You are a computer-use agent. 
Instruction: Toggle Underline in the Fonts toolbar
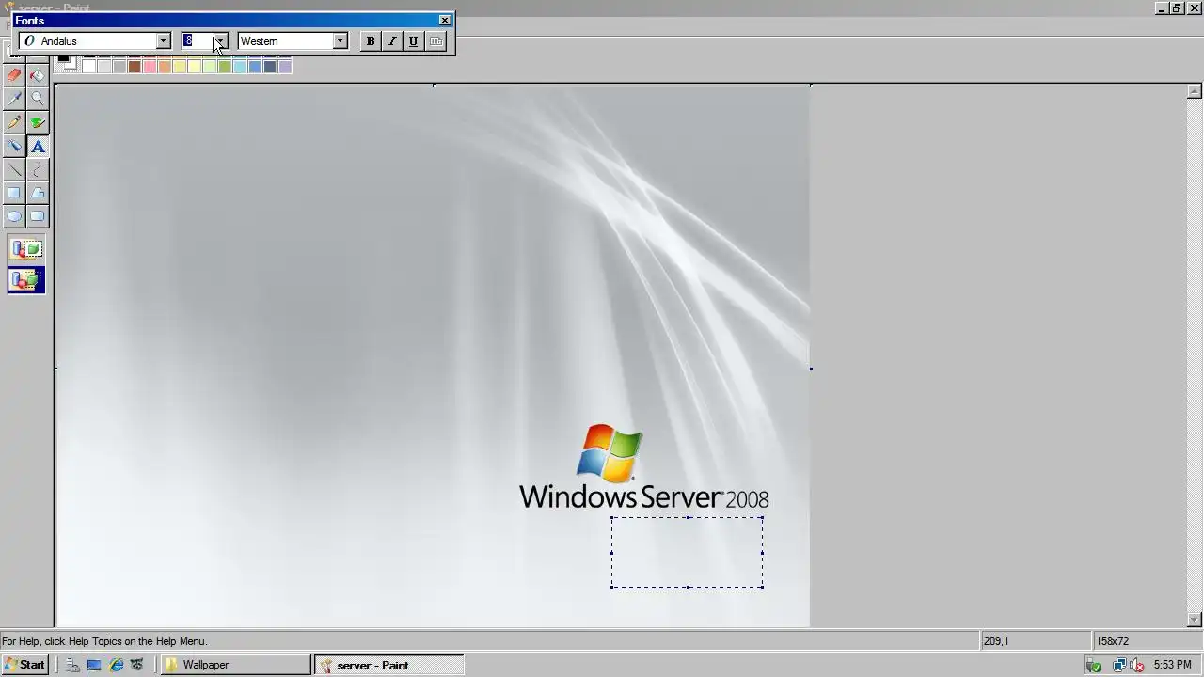click(x=413, y=41)
